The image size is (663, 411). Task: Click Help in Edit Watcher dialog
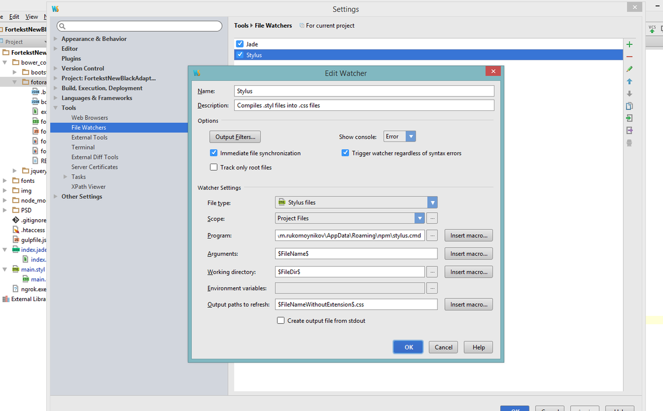478,347
